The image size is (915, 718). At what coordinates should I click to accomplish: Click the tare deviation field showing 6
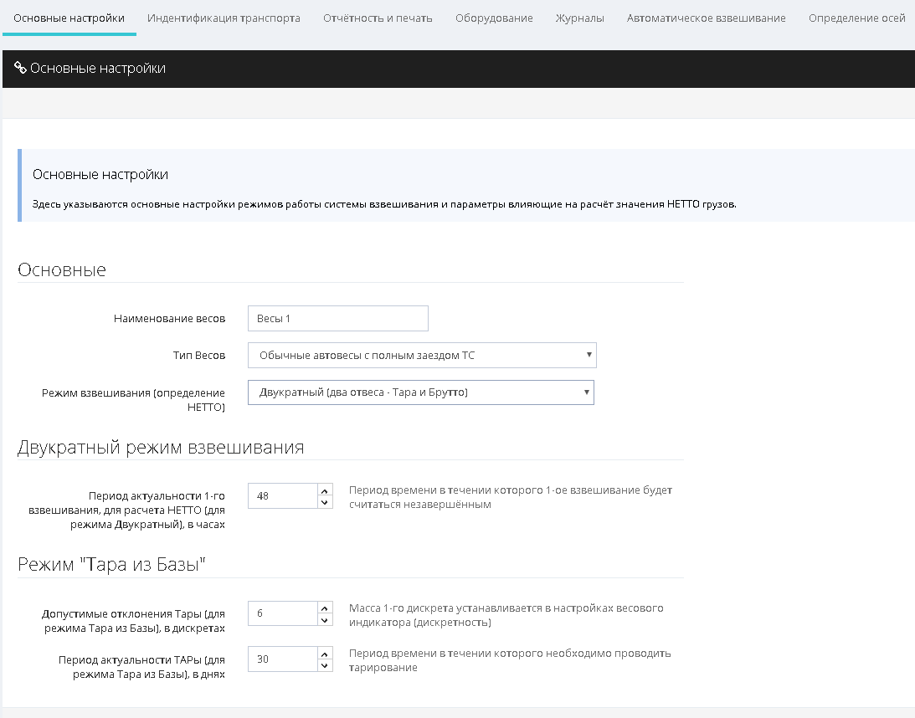coord(282,613)
